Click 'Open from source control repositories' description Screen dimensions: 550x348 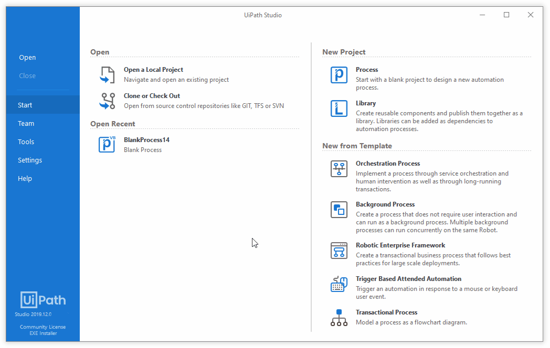coord(204,106)
